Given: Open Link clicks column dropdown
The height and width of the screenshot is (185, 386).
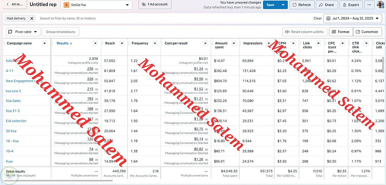Looking at the screenshot, I should point(318,43).
